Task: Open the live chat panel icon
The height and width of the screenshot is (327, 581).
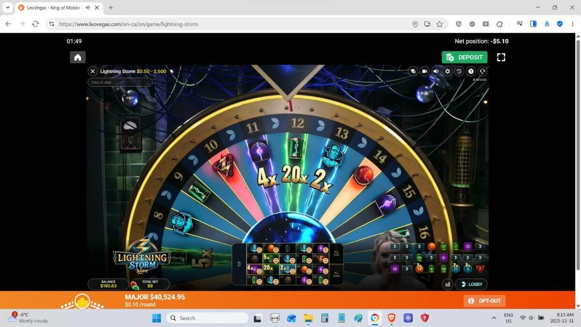Action: click(x=413, y=71)
